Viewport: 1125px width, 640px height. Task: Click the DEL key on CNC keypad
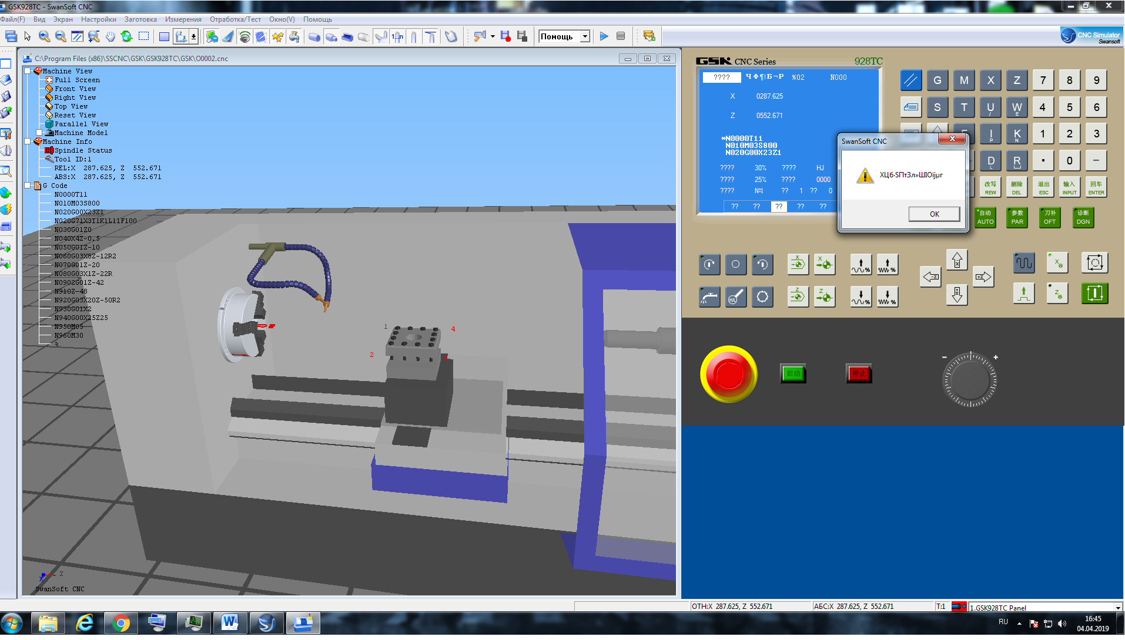pos(1017,187)
